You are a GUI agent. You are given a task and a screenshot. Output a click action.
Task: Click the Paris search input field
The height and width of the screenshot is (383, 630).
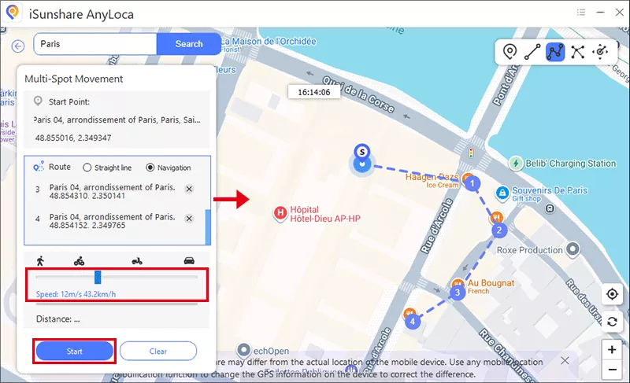coord(94,44)
